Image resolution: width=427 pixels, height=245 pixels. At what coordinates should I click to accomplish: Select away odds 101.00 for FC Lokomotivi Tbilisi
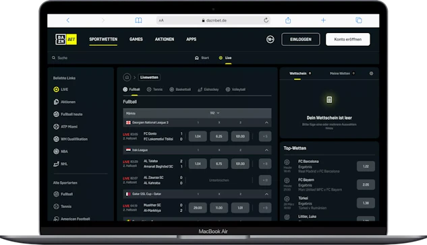tap(240, 137)
